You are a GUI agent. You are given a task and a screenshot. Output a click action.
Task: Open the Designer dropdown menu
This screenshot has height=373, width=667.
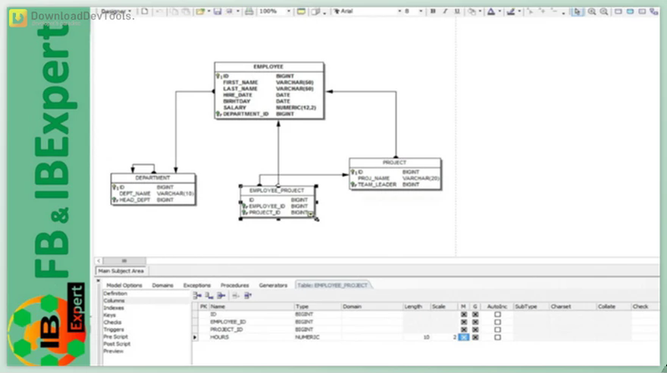(116, 12)
